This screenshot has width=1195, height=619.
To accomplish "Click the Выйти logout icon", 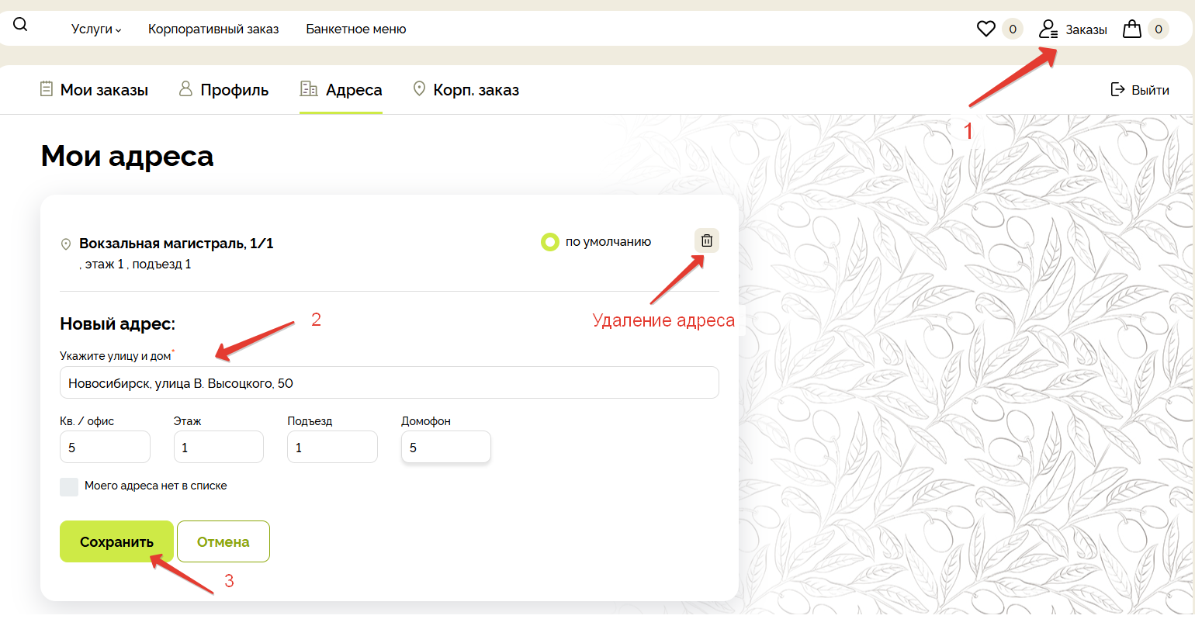I will (x=1117, y=89).
